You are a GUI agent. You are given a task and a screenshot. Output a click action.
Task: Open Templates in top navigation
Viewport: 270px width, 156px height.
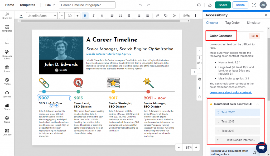pyautogui.click(x=27, y=5)
